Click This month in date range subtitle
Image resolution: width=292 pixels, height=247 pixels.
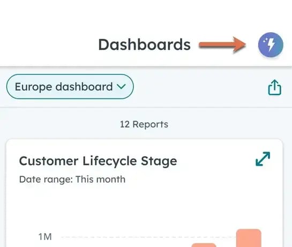pos(100,179)
